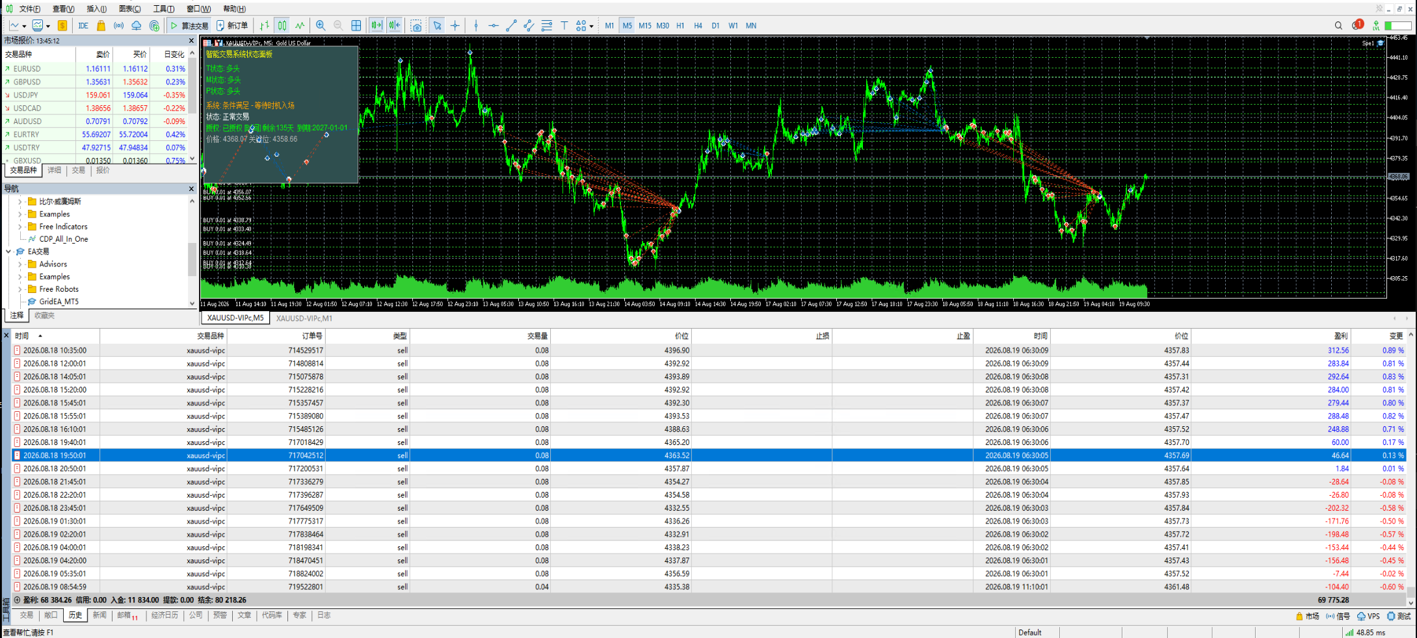Switch timeframe to D1
This screenshot has height=638, width=1417.
[715, 26]
